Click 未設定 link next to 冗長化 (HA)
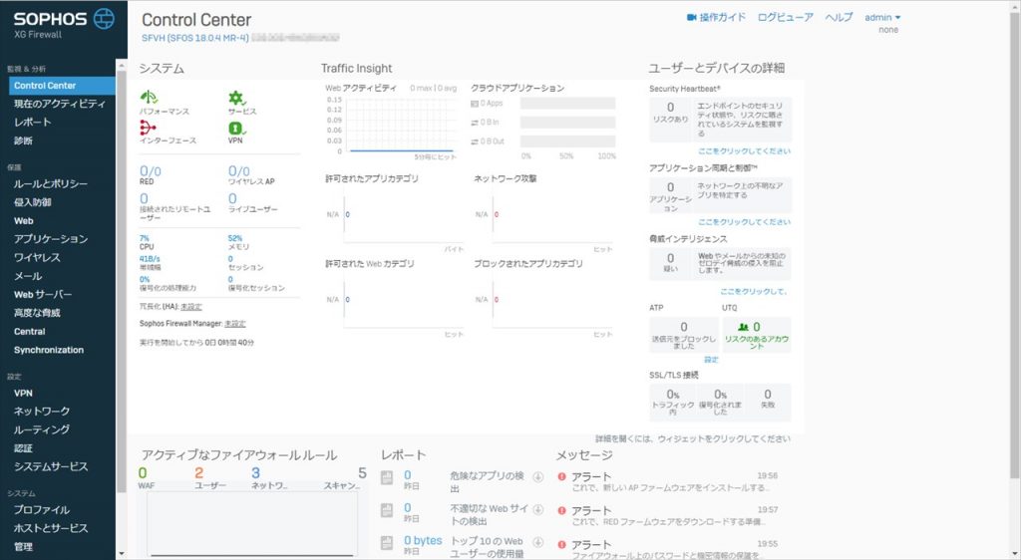Image resolution: width=1021 pixels, height=560 pixels. click(190, 306)
